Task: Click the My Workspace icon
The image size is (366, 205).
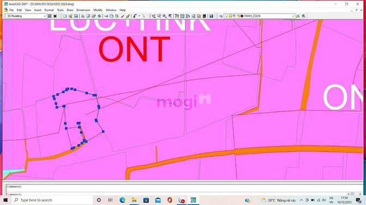Action: click(x=56, y=16)
